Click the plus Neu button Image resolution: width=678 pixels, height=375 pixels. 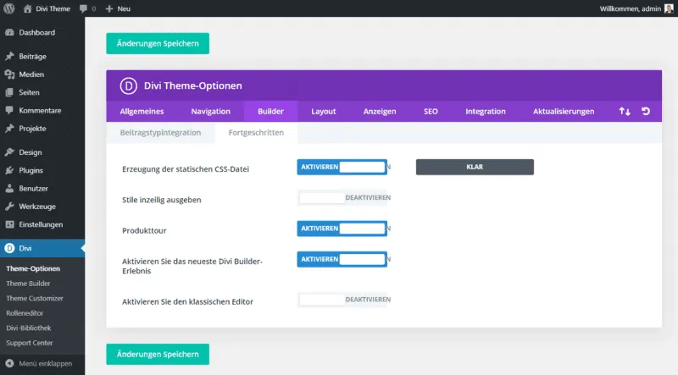(x=118, y=8)
